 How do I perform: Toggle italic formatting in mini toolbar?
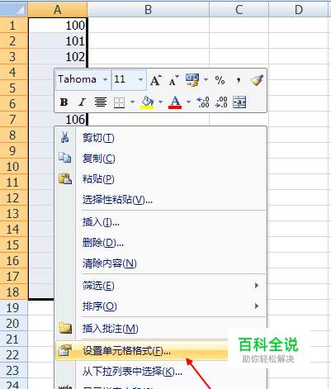tap(82, 102)
